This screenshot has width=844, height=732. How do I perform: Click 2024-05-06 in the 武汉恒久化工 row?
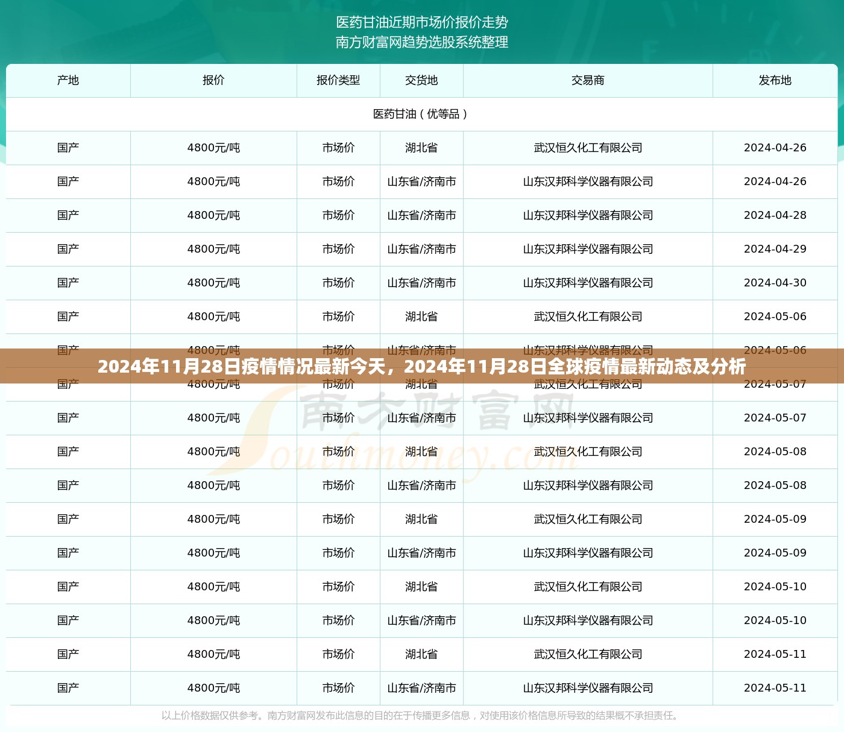point(775,317)
